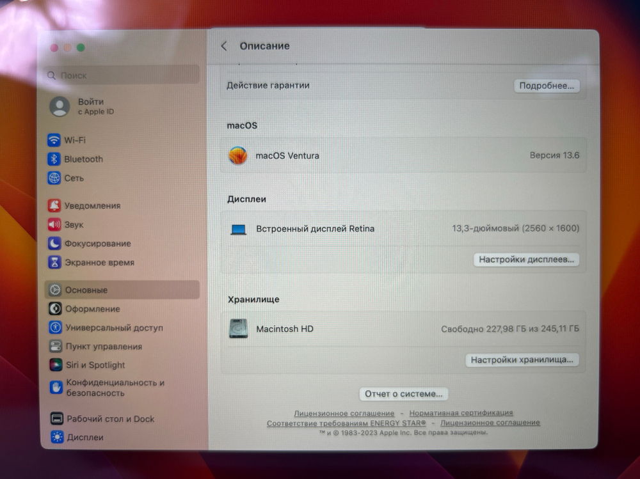Screen dimensions: 640x479
Task: Click the Отчет о системе button
Action: click(x=404, y=394)
